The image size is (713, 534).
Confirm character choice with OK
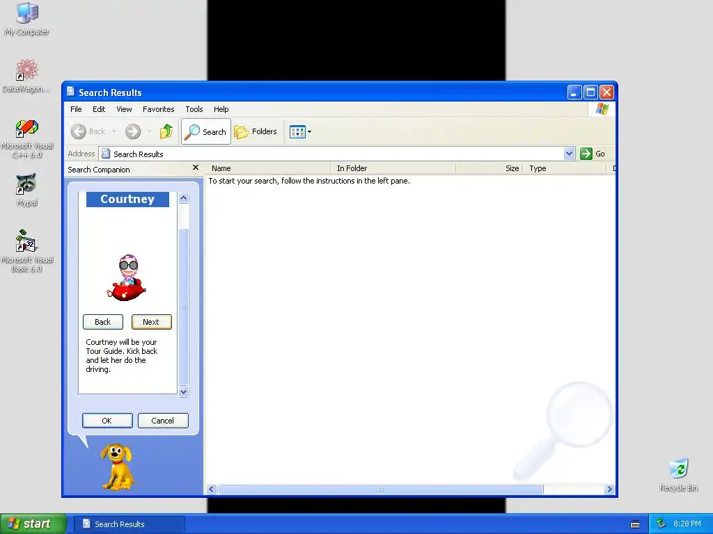(x=107, y=421)
